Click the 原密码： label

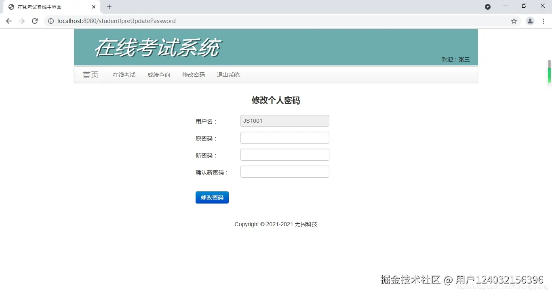click(x=206, y=139)
